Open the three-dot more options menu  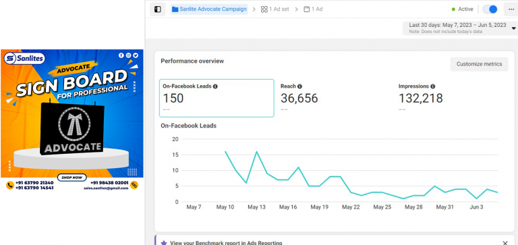[x=511, y=9]
